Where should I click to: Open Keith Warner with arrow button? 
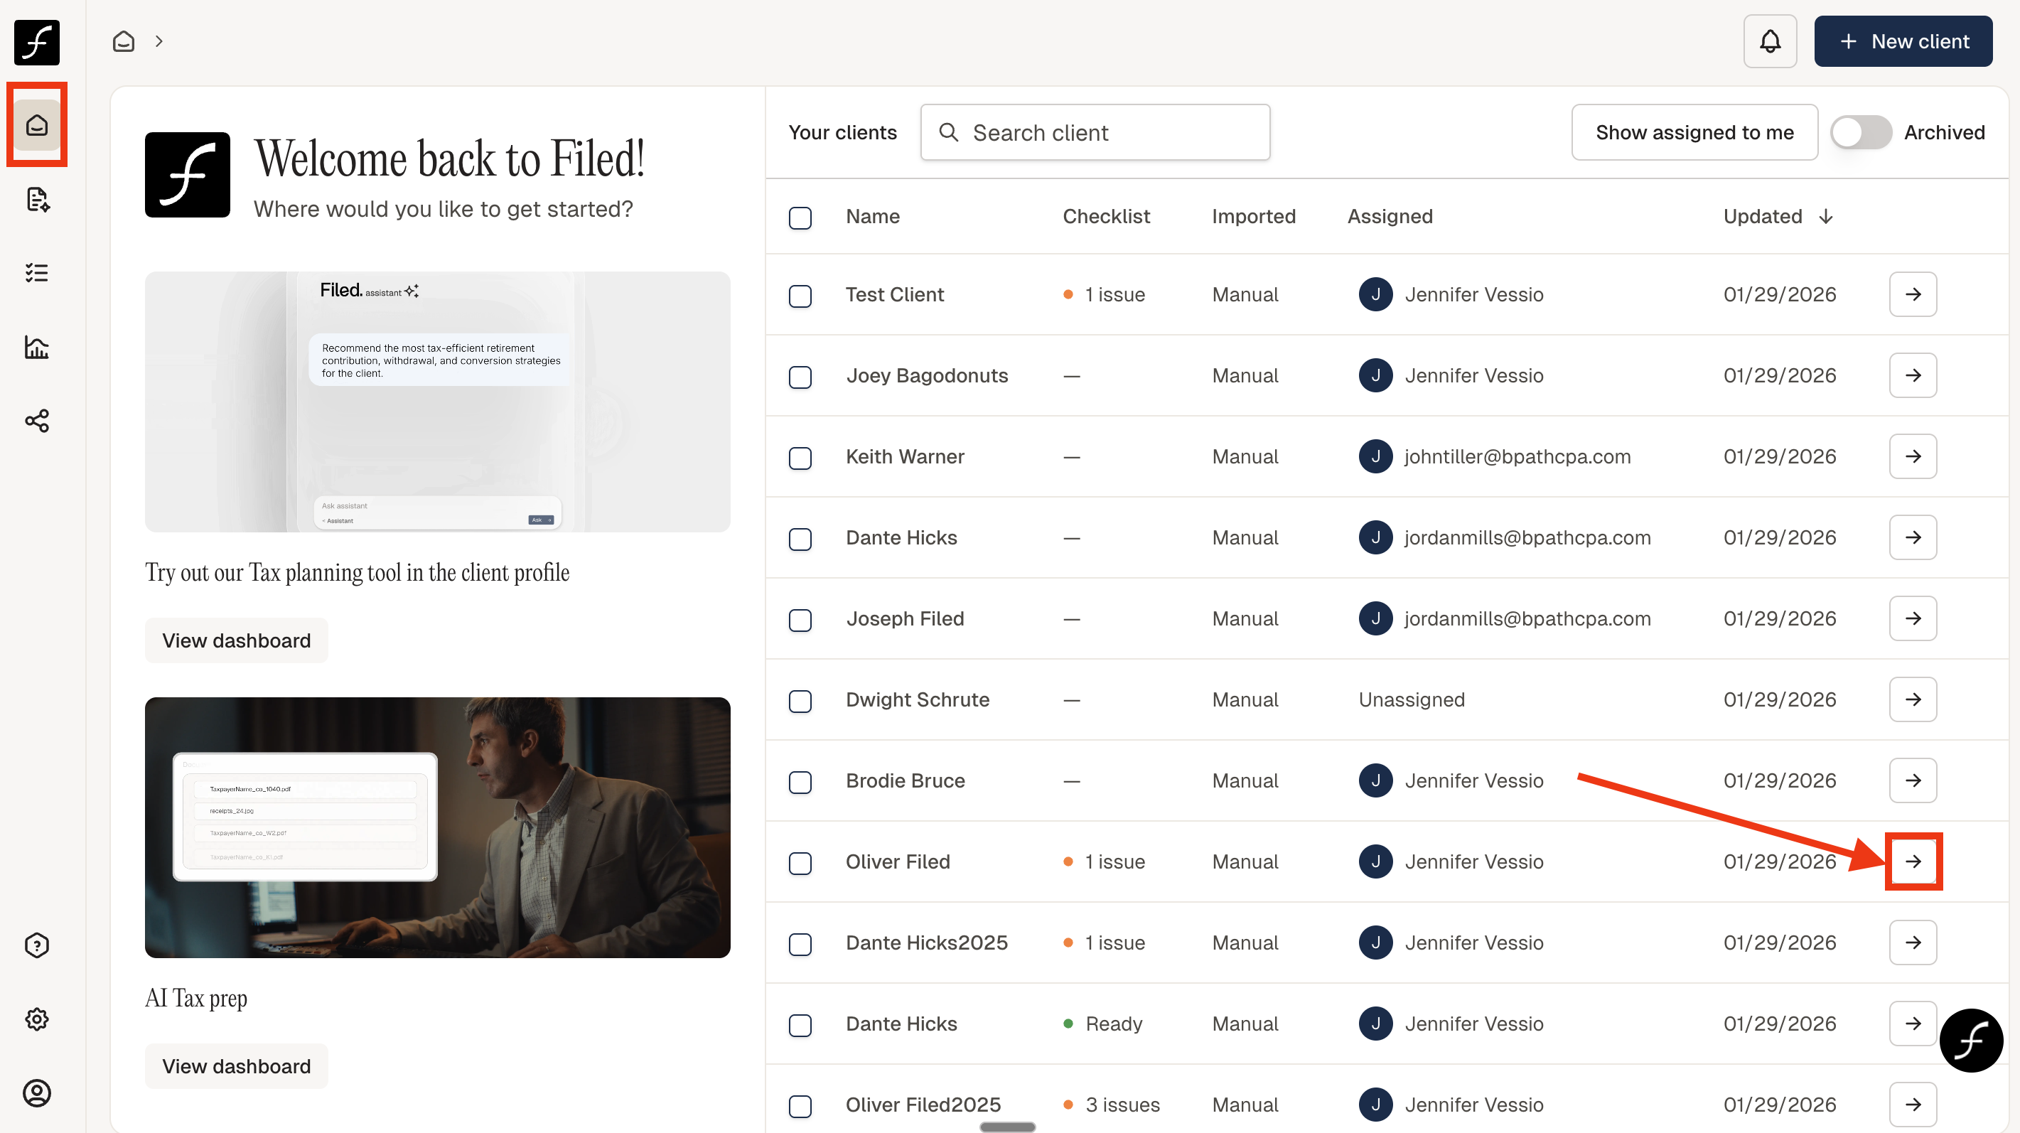tap(1913, 456)
